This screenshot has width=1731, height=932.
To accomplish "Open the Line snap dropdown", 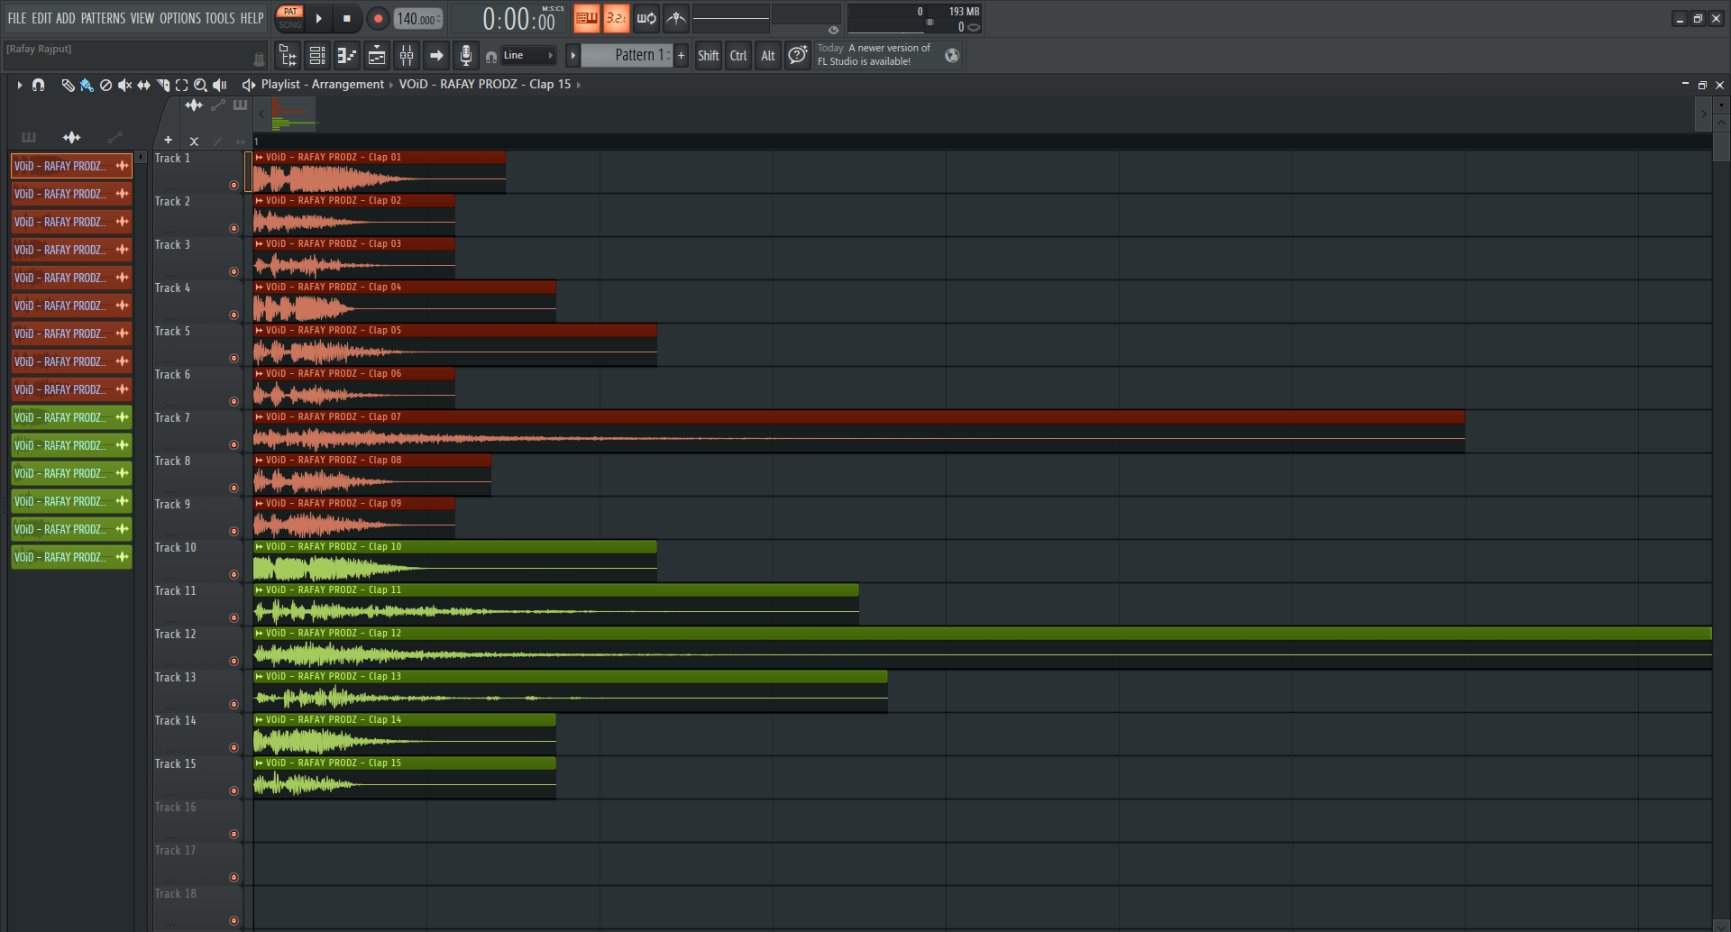I will [521, 55].
